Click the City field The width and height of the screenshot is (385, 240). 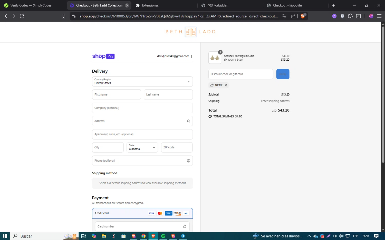[108, 147]
